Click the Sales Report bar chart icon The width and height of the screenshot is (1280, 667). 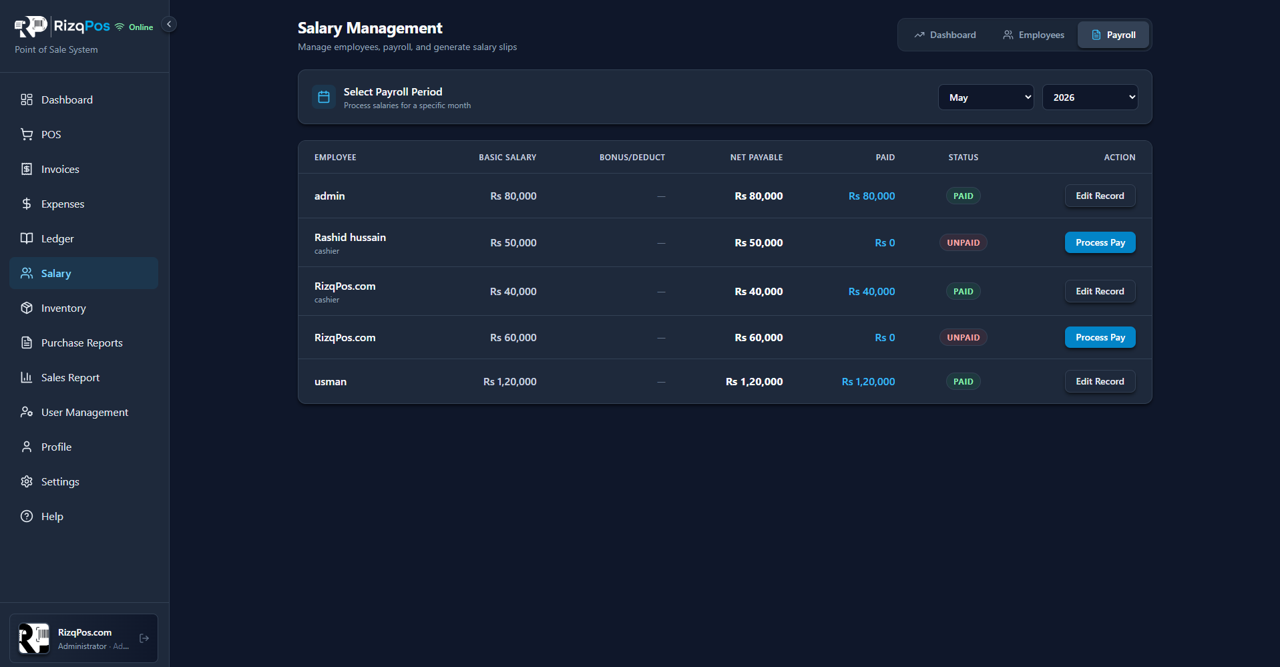[x=27, y=377]
